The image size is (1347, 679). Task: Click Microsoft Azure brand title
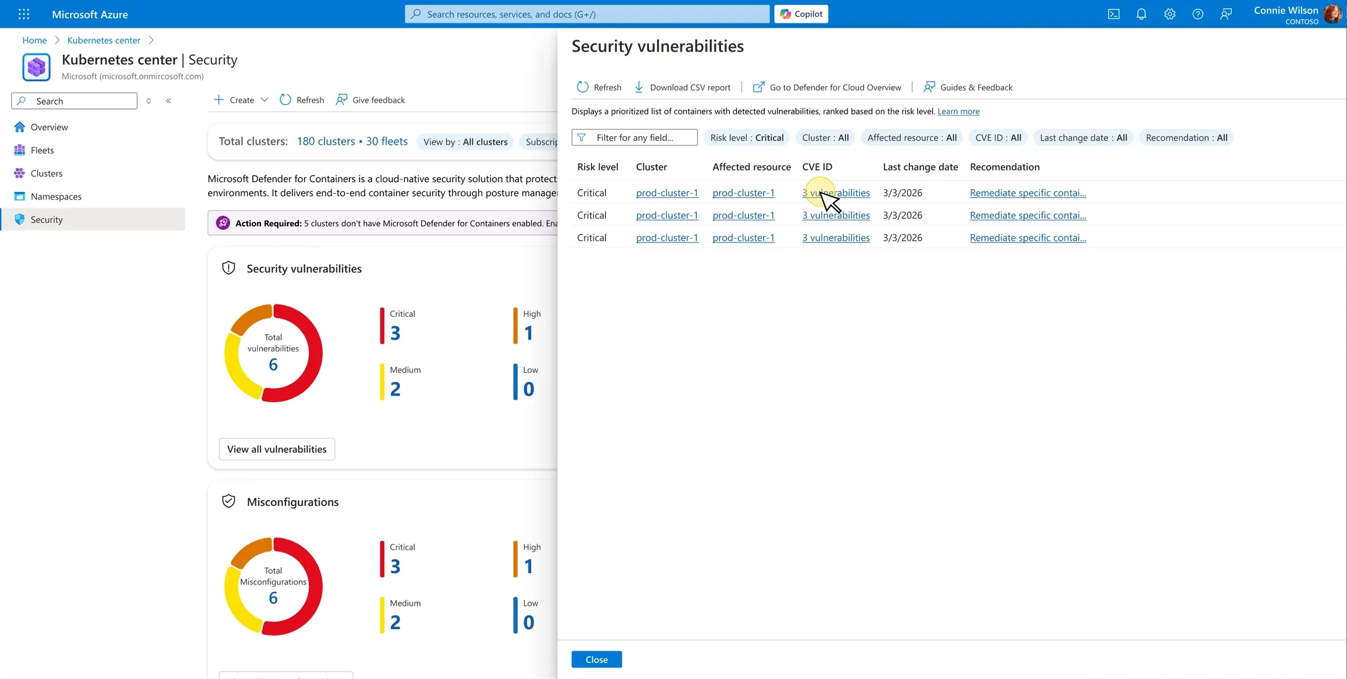[x=90, y=14]
